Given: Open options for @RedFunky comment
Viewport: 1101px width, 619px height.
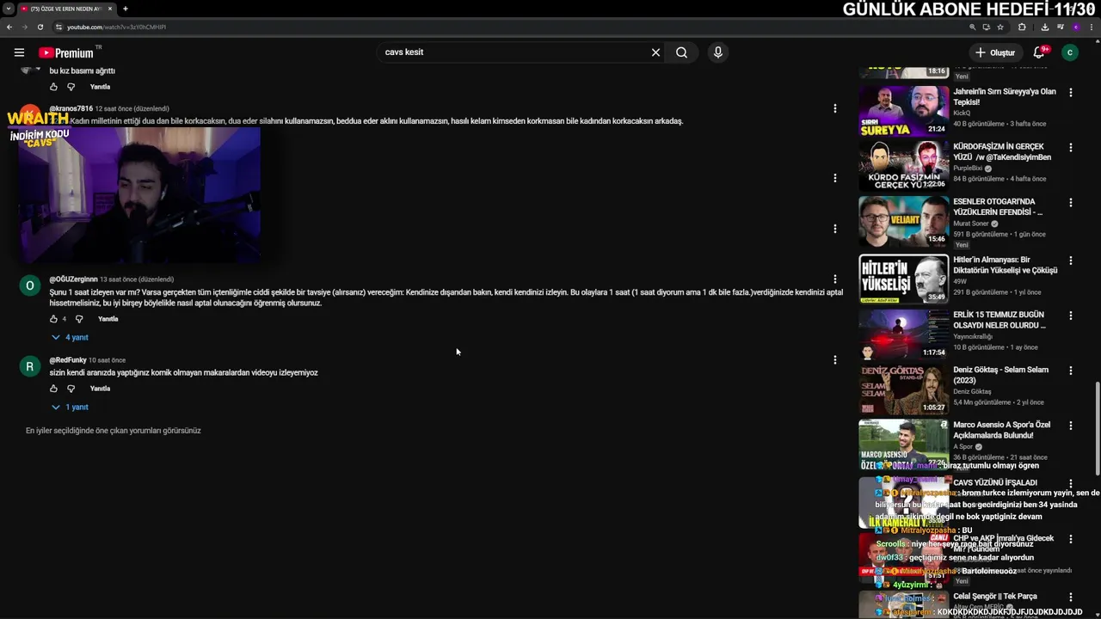Looking at the screenshot, I should [x=834, y=360].
